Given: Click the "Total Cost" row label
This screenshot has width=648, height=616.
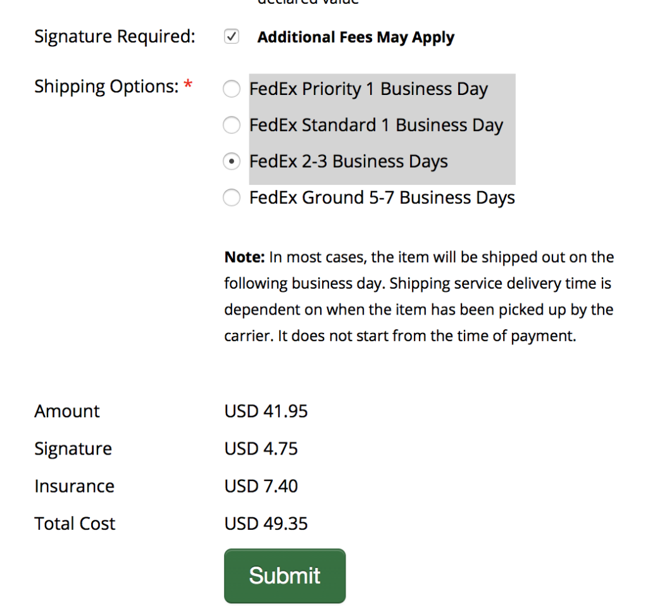Looking at the screenshot, I should (x=75, y=524).
